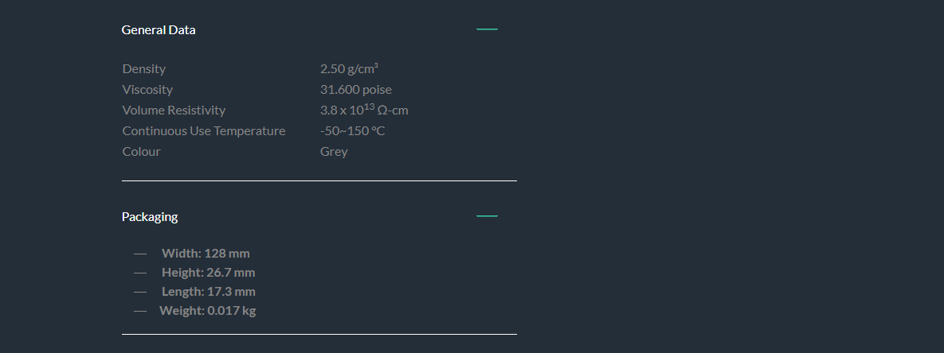Collapse the Packaging section minus icon
Viewport: 944px width, 353px height.
[487, 215]
